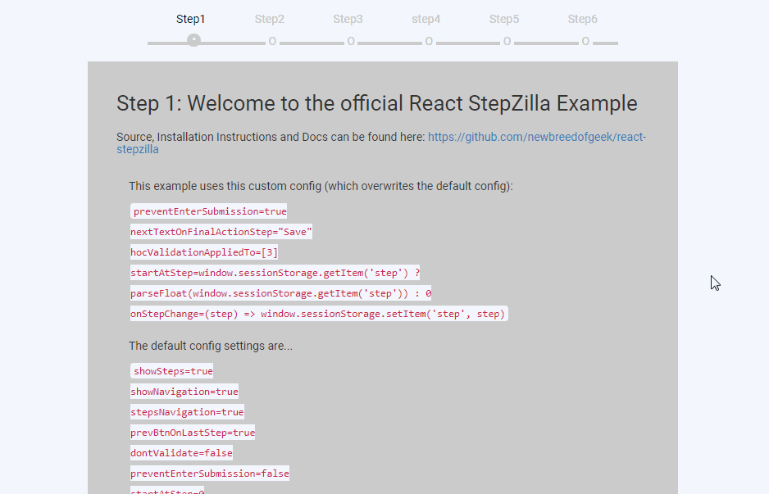Click the dontValidate=false code line
Image resolution: width=769 pixels, height=494 pixels.
click(181, 452)
